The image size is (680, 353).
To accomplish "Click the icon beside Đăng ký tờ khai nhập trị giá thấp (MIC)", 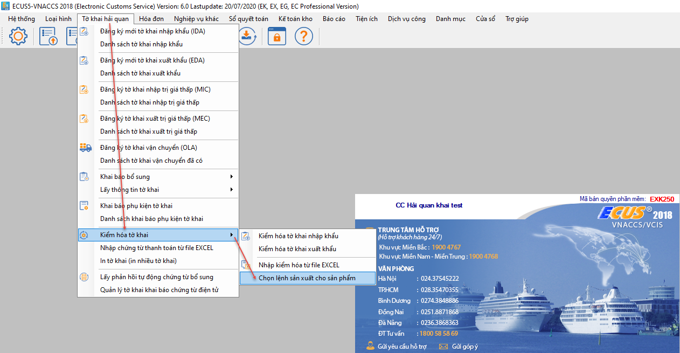I will coord(85,89).
